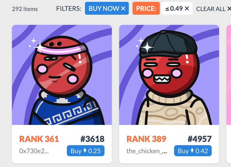Click the Ethereum icon on 0.25 button
Image resolution: width=231 pixels, height=167 pixels.
[85, 150]
